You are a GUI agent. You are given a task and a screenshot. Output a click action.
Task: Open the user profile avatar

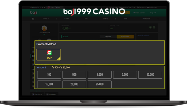[44, 28]
